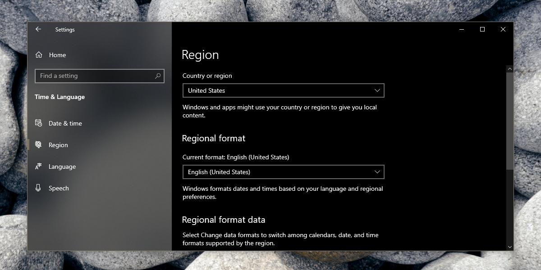The height and width of the screenshot is (270, 541).
Task: Click the Find a setting search field
Action: [100, 76]
